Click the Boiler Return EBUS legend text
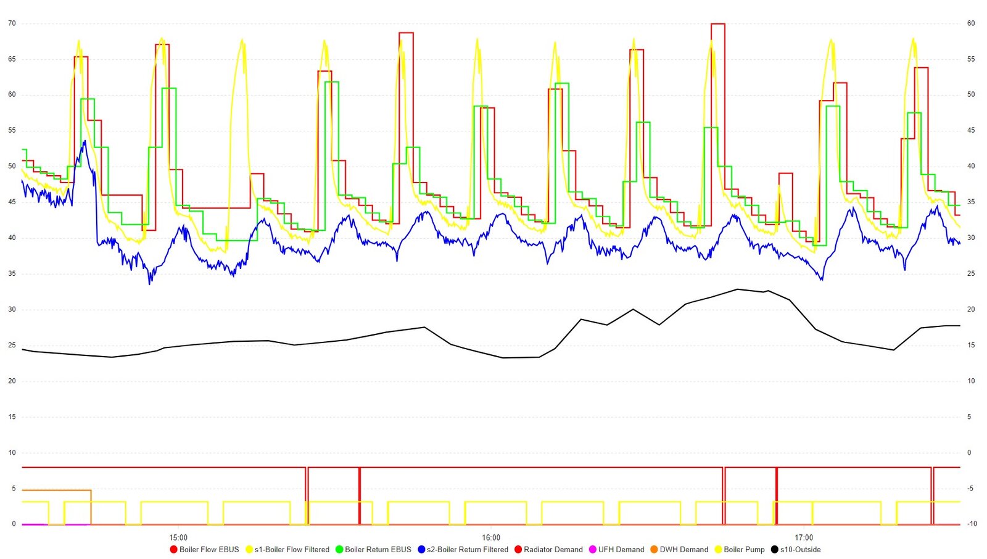Image resolution: width=987 pixels, height=559 pixels. point(378,549)
